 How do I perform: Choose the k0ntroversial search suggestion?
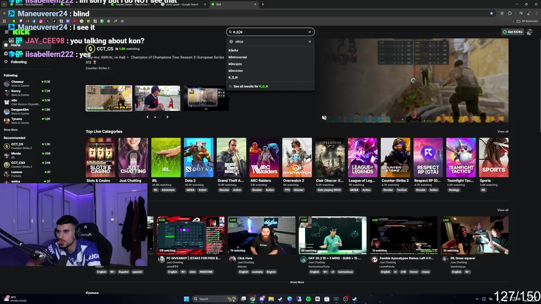pyautogui.click(x=270, y=57)
